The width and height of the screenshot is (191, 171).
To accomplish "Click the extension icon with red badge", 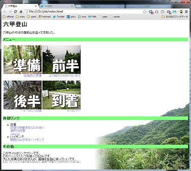I will [x=151, y=12].
